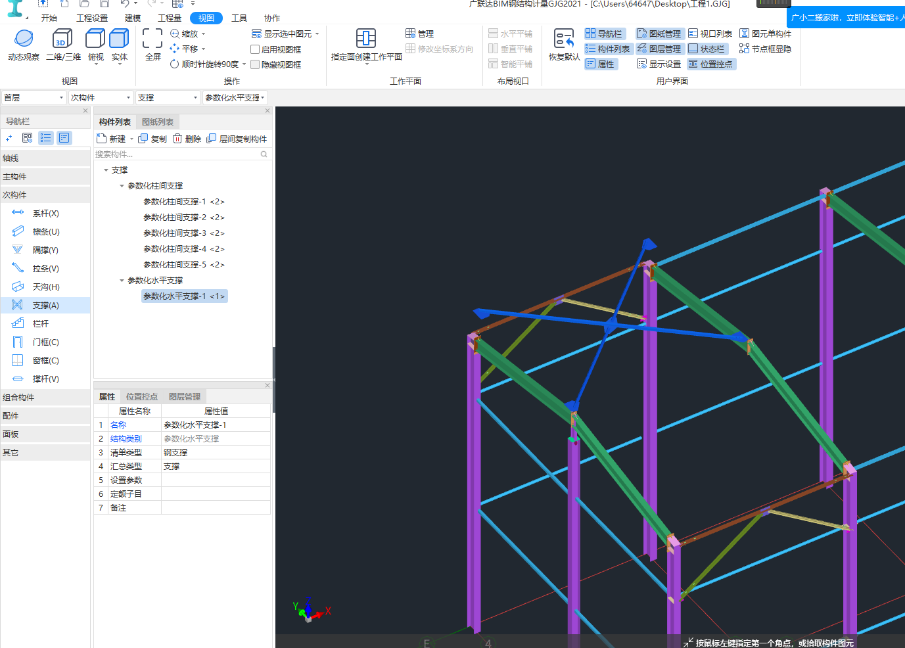Expand the 轴线 navigation section
905x648 pixels.
(45, 158)
